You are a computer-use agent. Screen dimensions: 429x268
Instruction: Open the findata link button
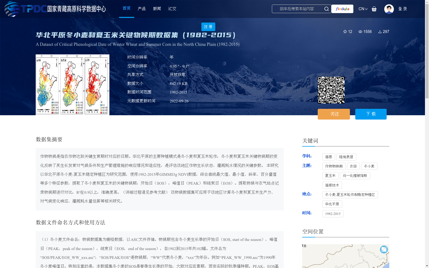coord(342,9)
